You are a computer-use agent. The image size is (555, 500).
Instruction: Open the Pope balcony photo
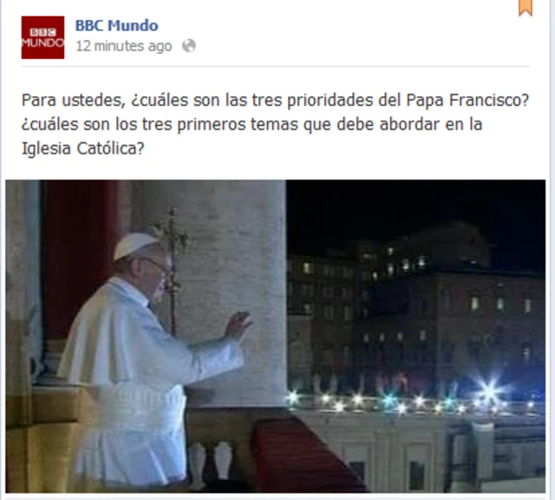276,336
